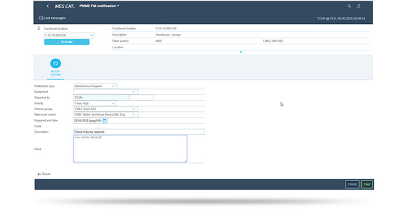
Task: Click the Reset link
Action: tap(43, 174)
